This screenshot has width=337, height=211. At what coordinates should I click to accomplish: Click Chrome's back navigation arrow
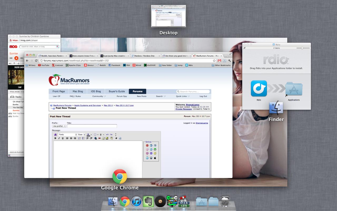pos(27,61)
